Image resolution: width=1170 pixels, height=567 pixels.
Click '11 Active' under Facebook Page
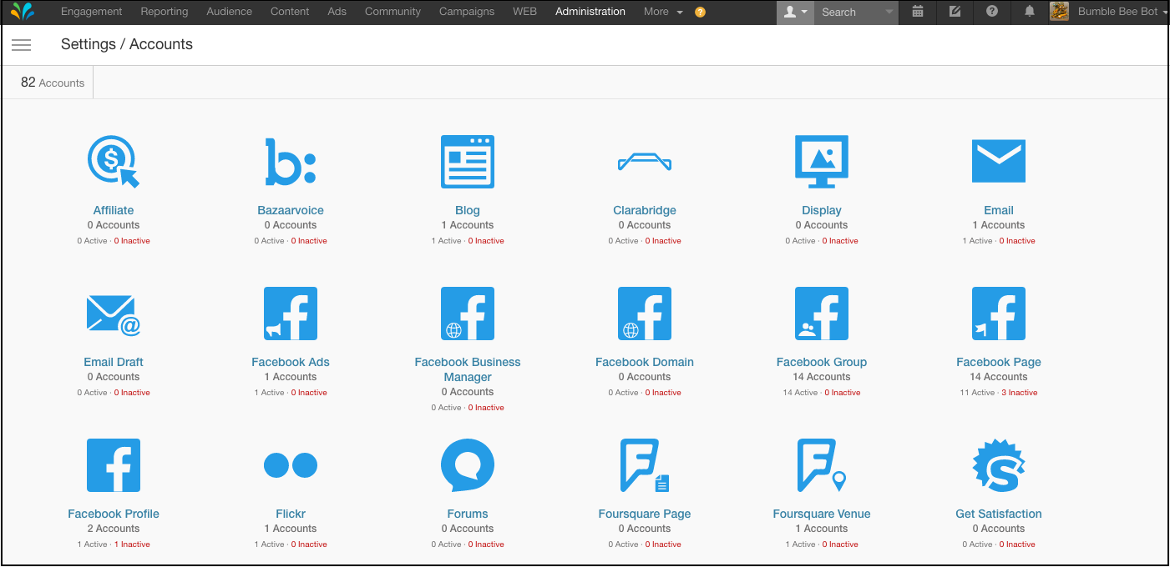coord(977,393)
